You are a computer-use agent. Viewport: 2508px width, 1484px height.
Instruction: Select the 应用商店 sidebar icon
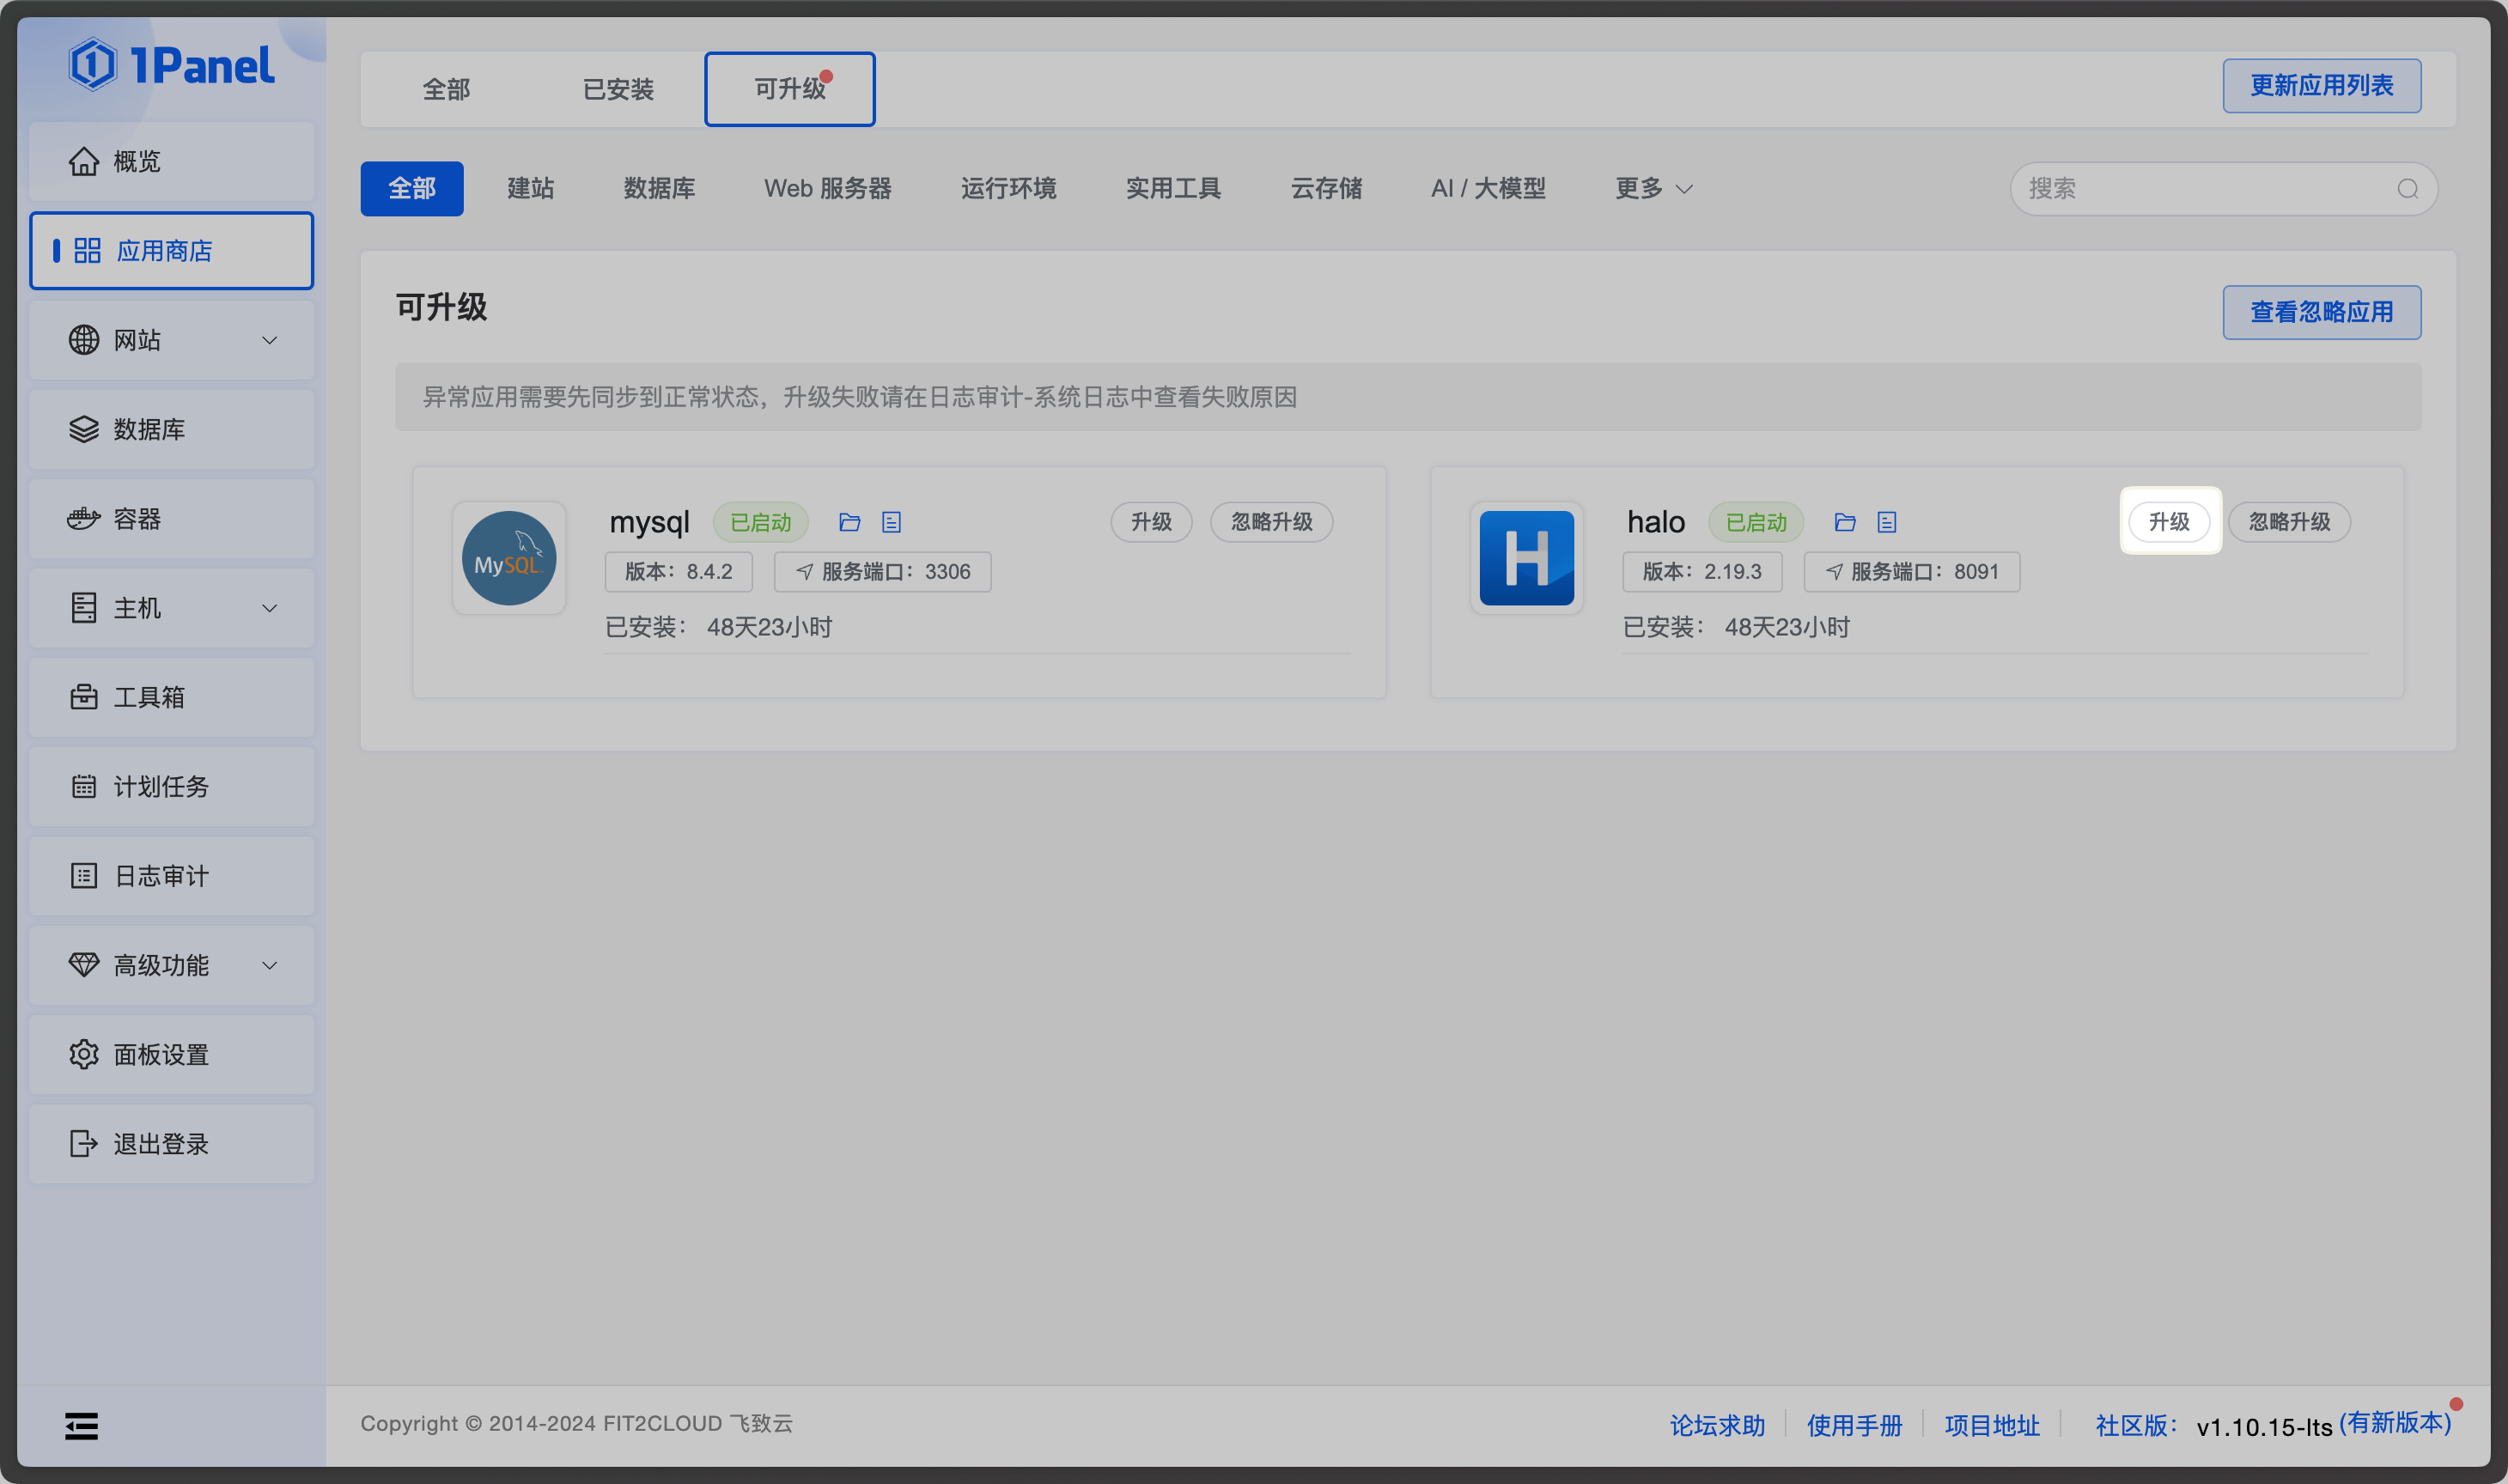87,251
